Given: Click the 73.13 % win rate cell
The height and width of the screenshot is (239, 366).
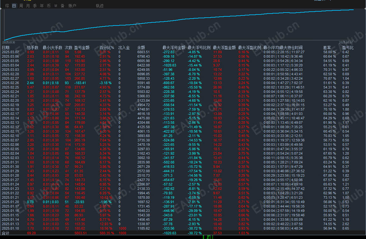Looking at the screenshot, I should tap(329, 197).
